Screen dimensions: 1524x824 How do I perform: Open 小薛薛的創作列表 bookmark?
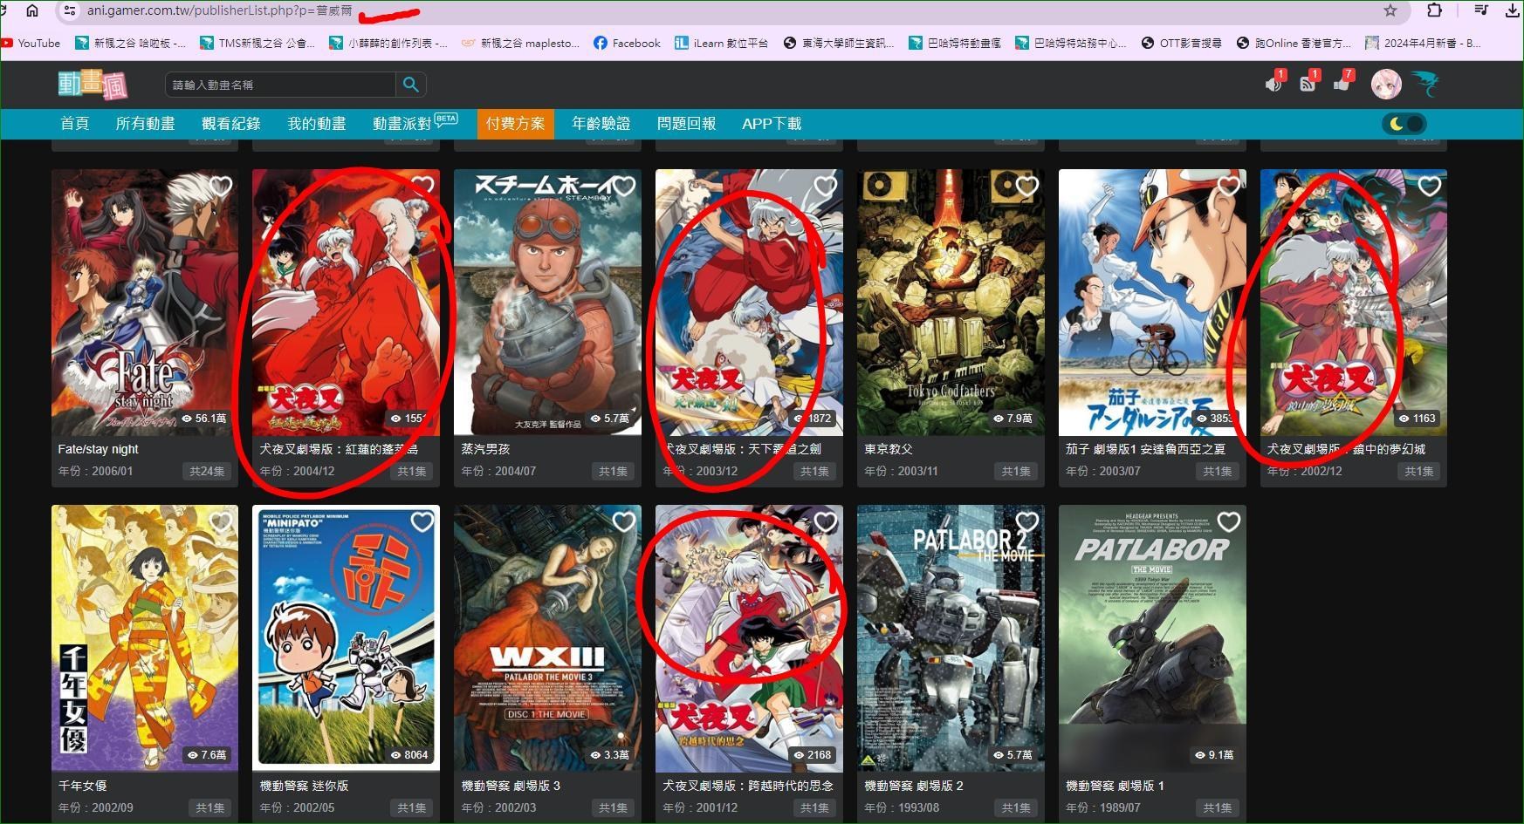click(x=388, y=43)
